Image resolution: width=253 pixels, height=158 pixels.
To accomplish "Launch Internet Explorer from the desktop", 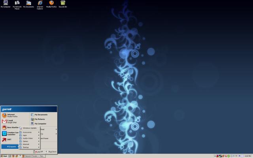I will point(40,5).
